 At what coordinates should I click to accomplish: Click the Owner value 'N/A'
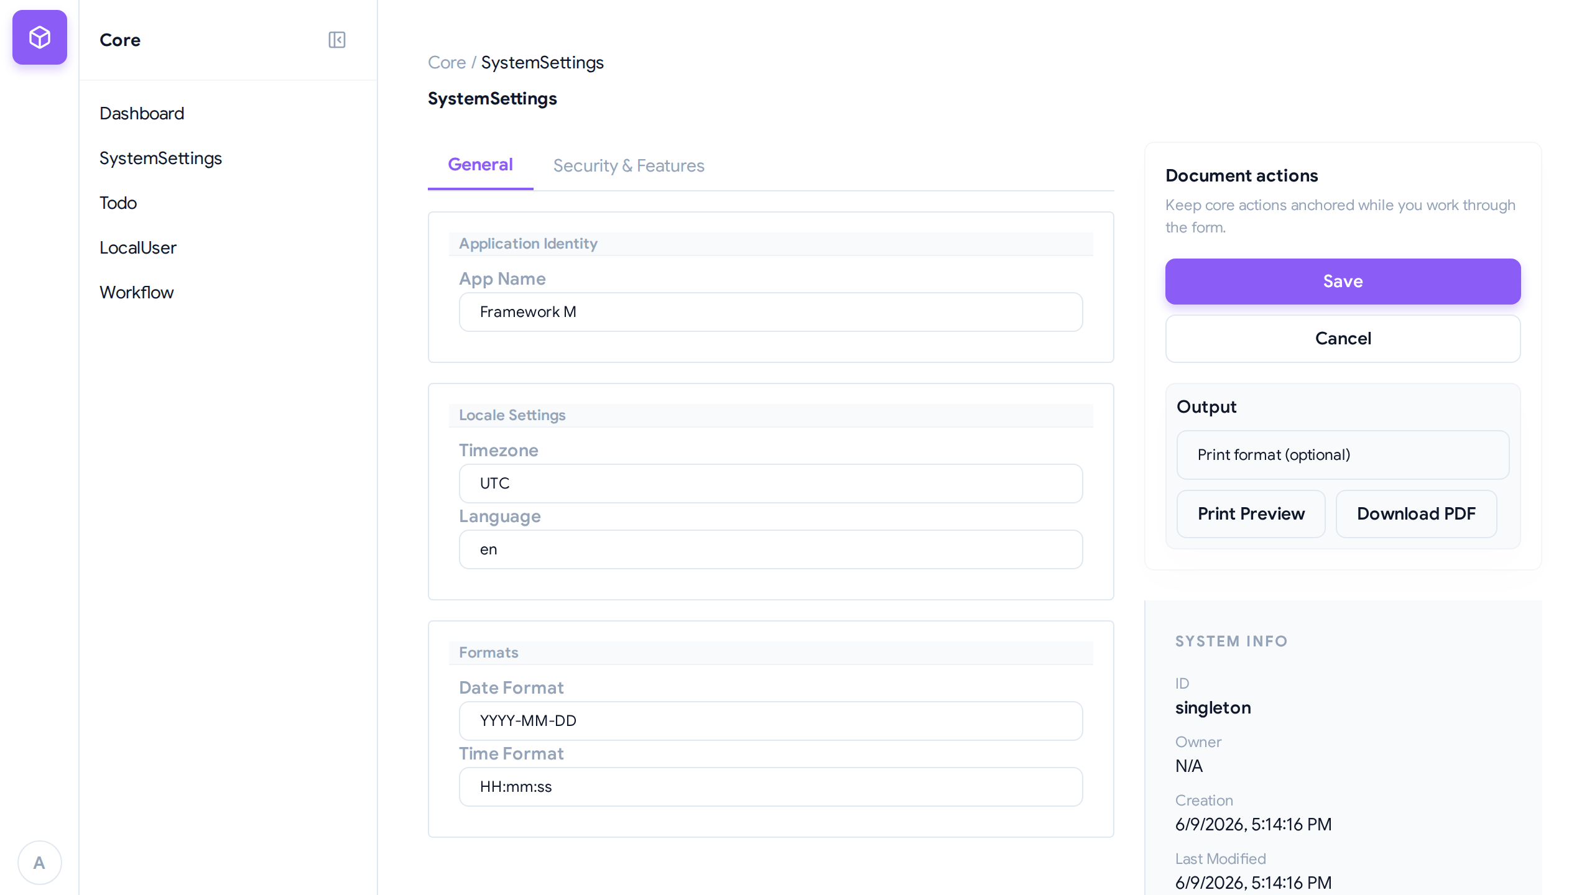[1189, 766]
